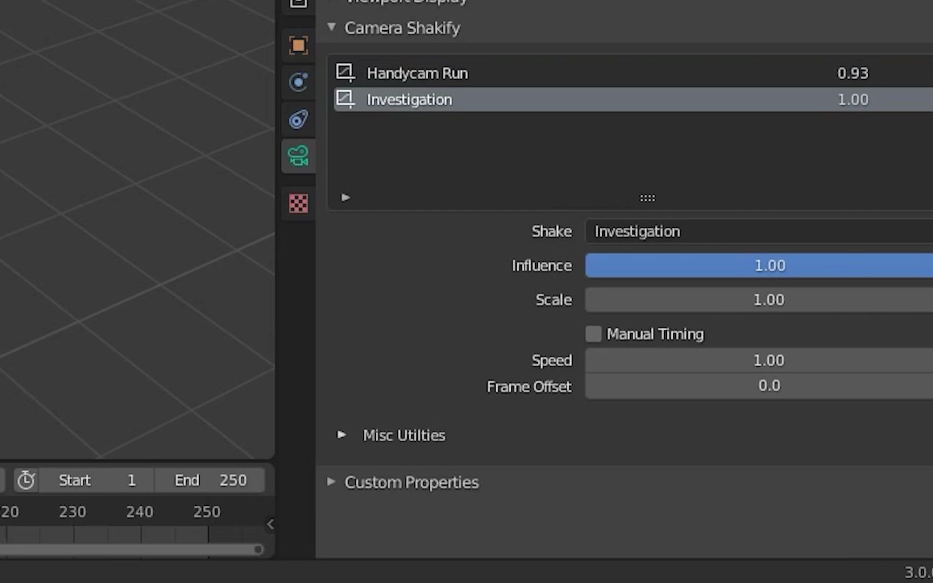Image resolution: width=933 pixels, height=583 pixels.
Task: Click the Handycam Run shake list icon
Action: pos(345,73)
